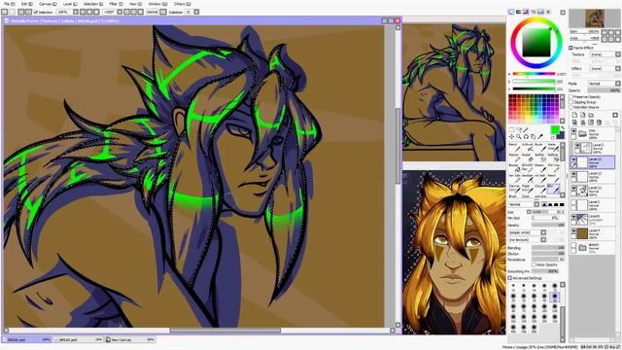This screenshot has height=350, width=622.
Task: Toggle the Keep Opacity checkbox
Action: tap(535, 264)
